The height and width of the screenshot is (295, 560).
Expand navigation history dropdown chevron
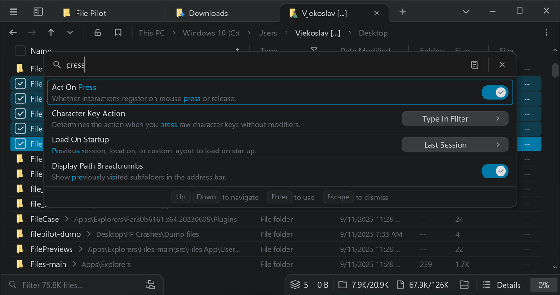70,33
